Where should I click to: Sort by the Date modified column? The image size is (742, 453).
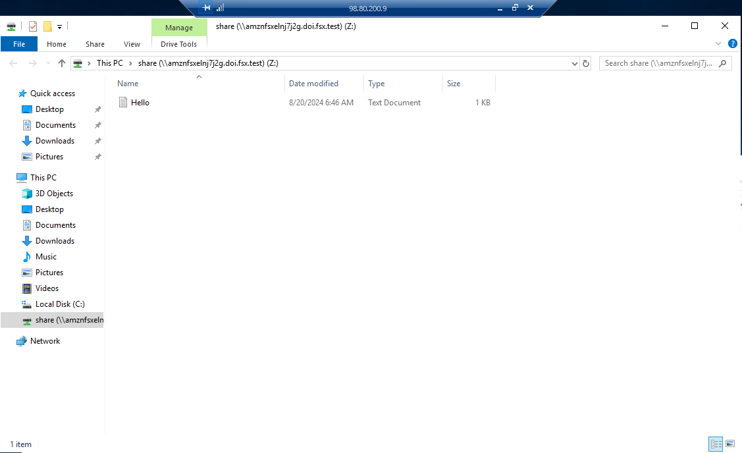click(x=324, y=84)
